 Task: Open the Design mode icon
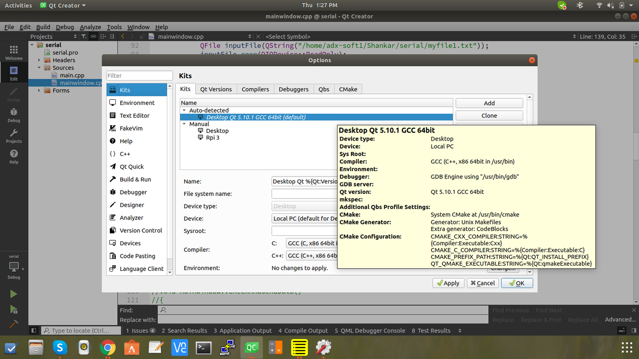click(13, 94)
